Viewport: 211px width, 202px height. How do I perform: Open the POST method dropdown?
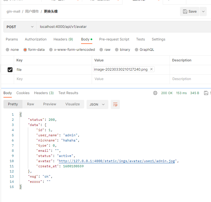pos(20,27)
